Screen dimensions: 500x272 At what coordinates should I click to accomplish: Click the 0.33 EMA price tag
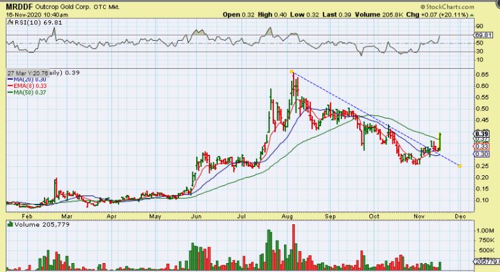click(x=481, y=146)
